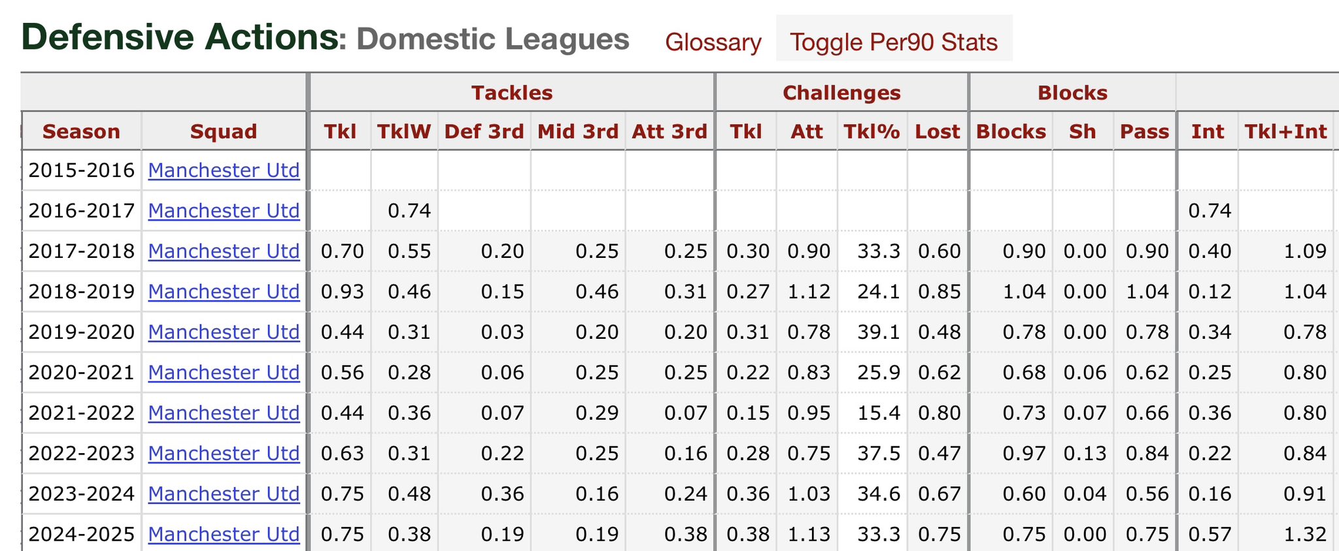Open the Glossary link
This screenshot has height=551, width=1339.
713,42
